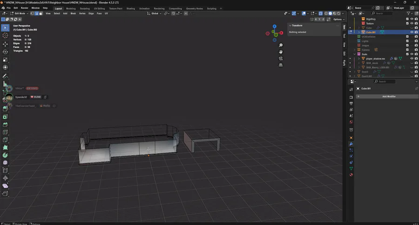
Task: Open the Select menu button in header
Action: [57, 14]
